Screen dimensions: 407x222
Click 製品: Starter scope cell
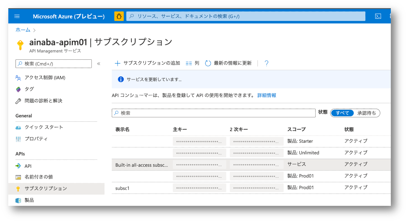300,141
